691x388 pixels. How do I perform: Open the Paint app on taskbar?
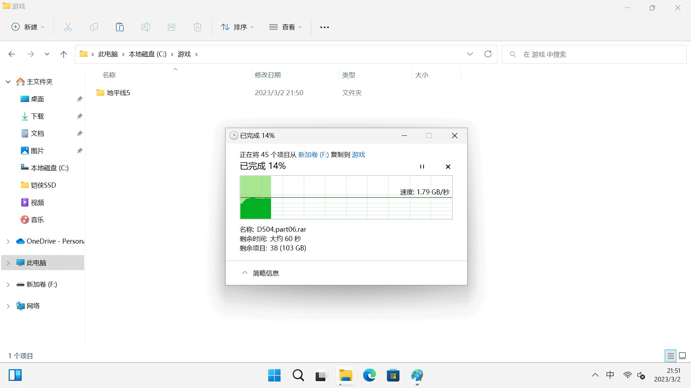point(417,375)
